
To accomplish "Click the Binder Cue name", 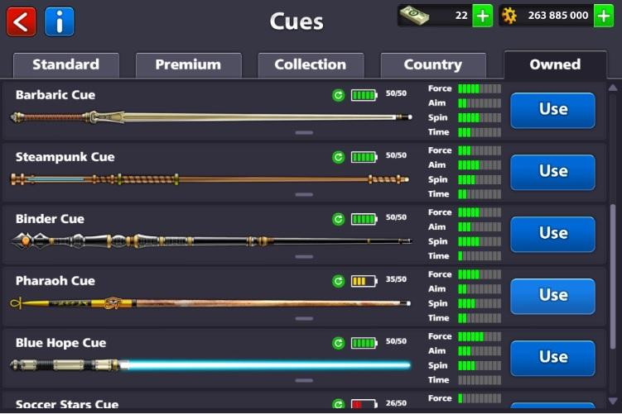I will [x=50, y=219].
